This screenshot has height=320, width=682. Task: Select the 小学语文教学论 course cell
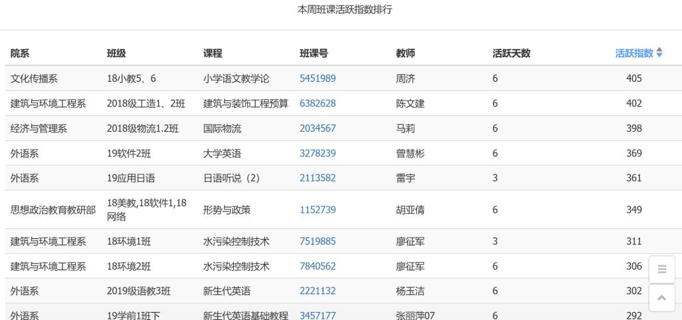236,79
